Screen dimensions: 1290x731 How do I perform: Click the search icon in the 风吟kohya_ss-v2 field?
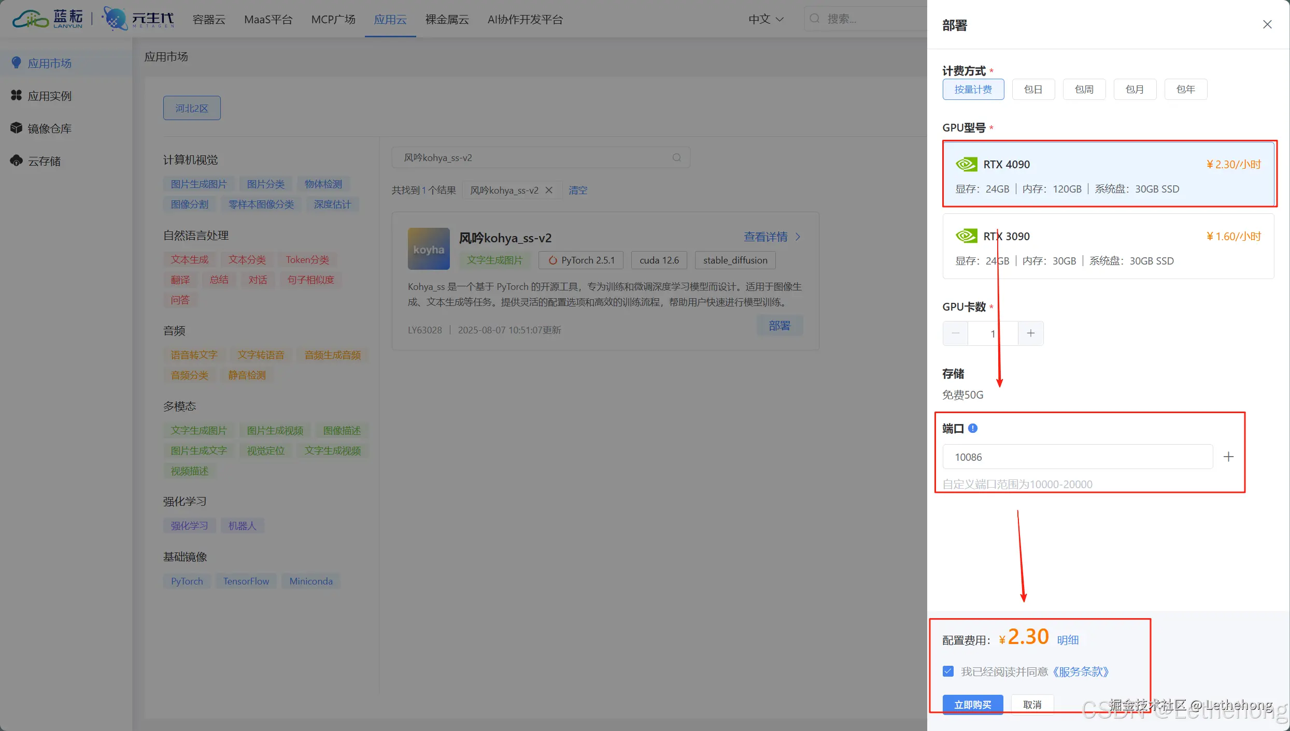pyautogui.click(x=677, y=157)
